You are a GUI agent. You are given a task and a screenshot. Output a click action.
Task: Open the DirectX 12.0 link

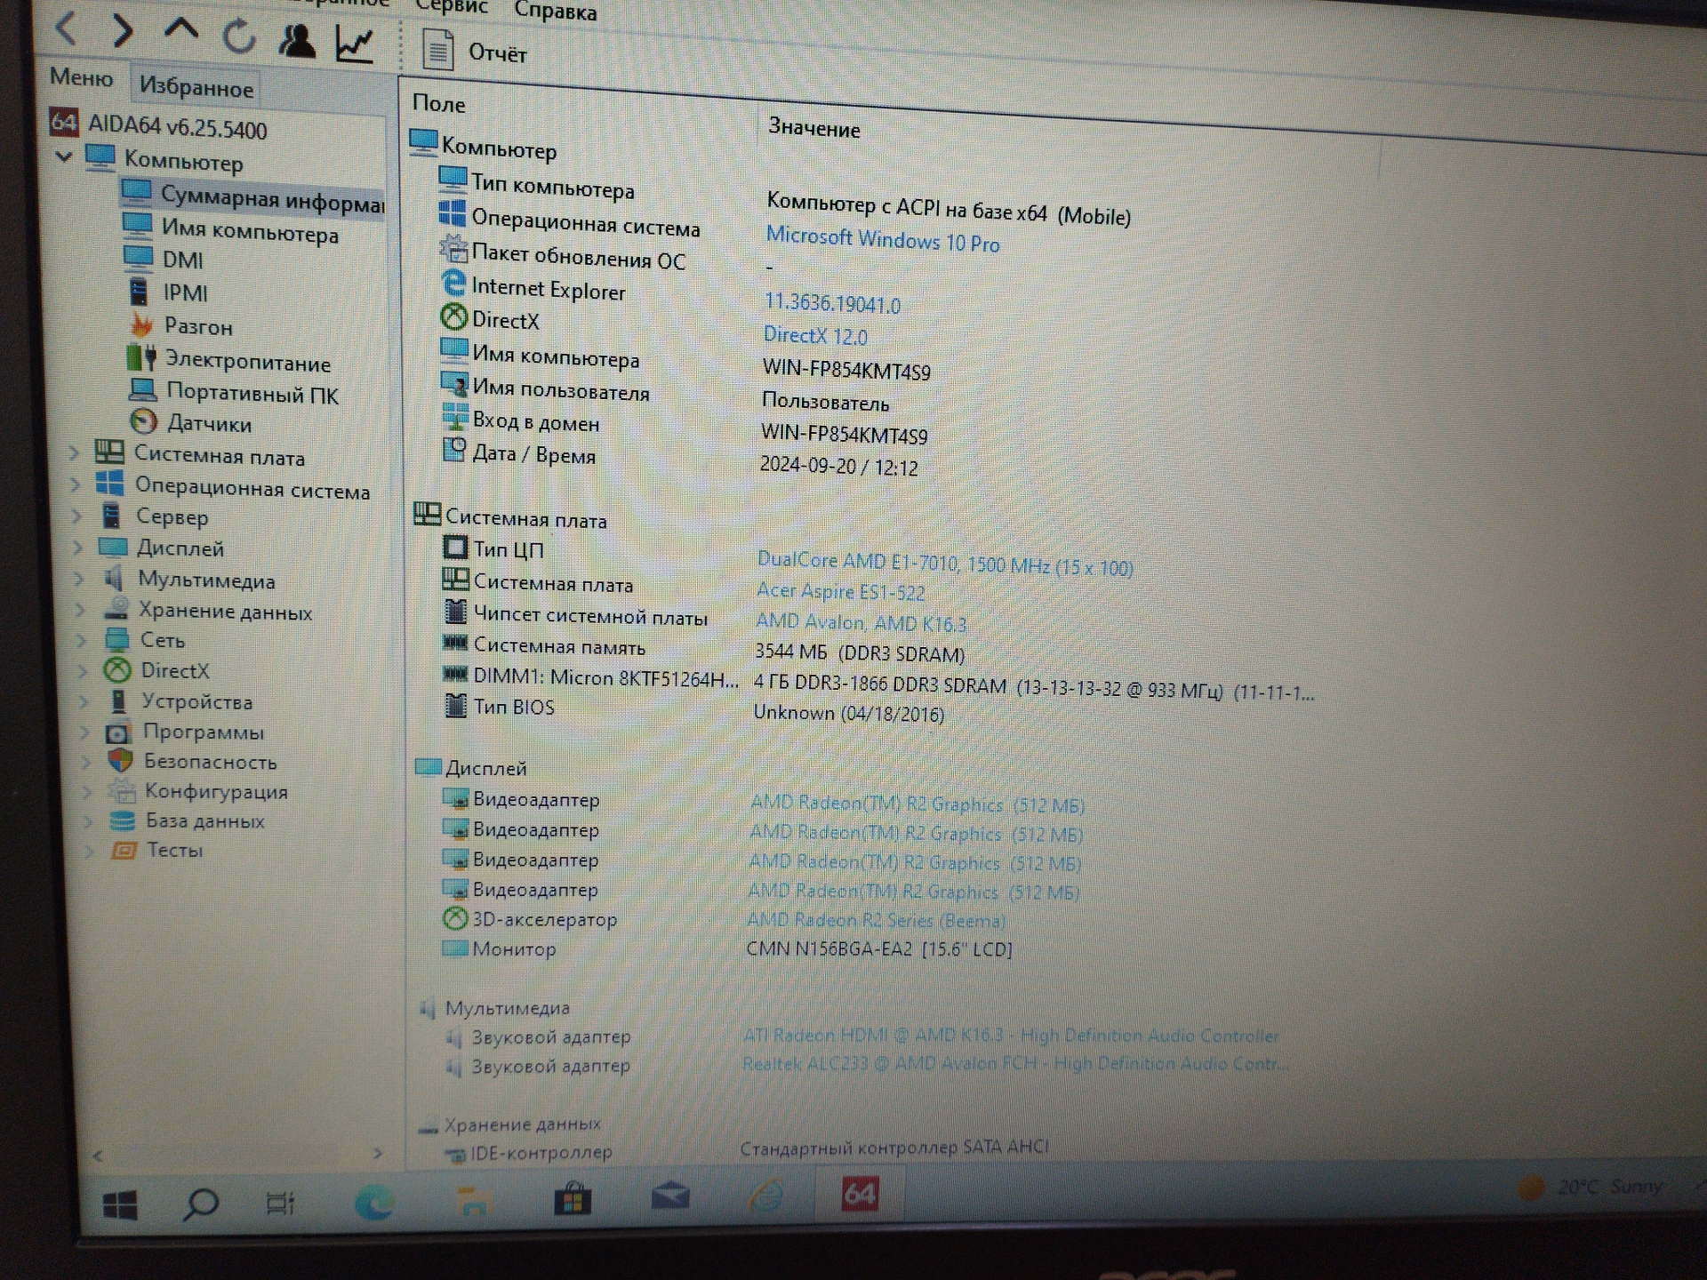coord(815,335)
